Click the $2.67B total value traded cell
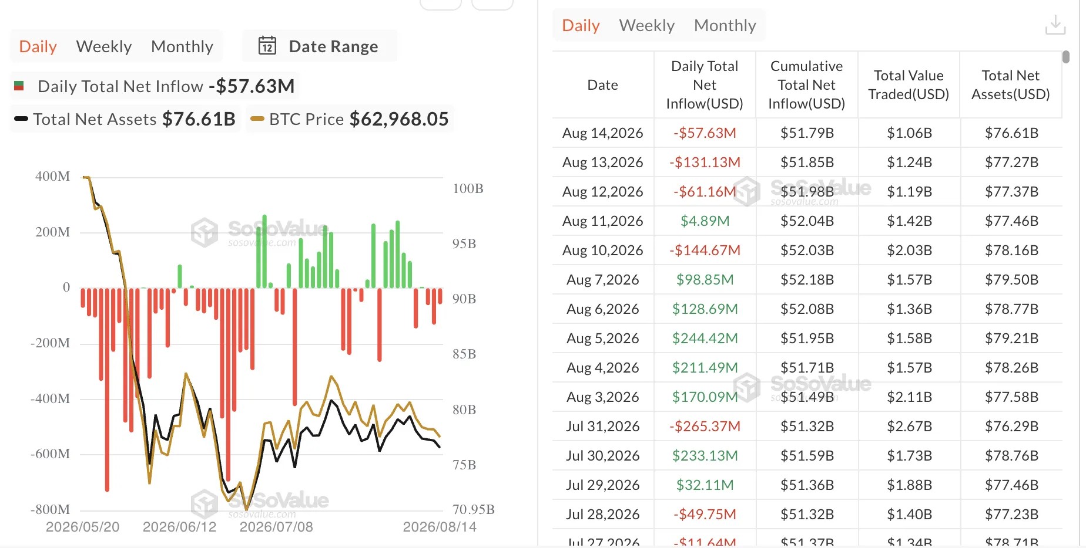The image size is (1086, 548). coord(909,427)
